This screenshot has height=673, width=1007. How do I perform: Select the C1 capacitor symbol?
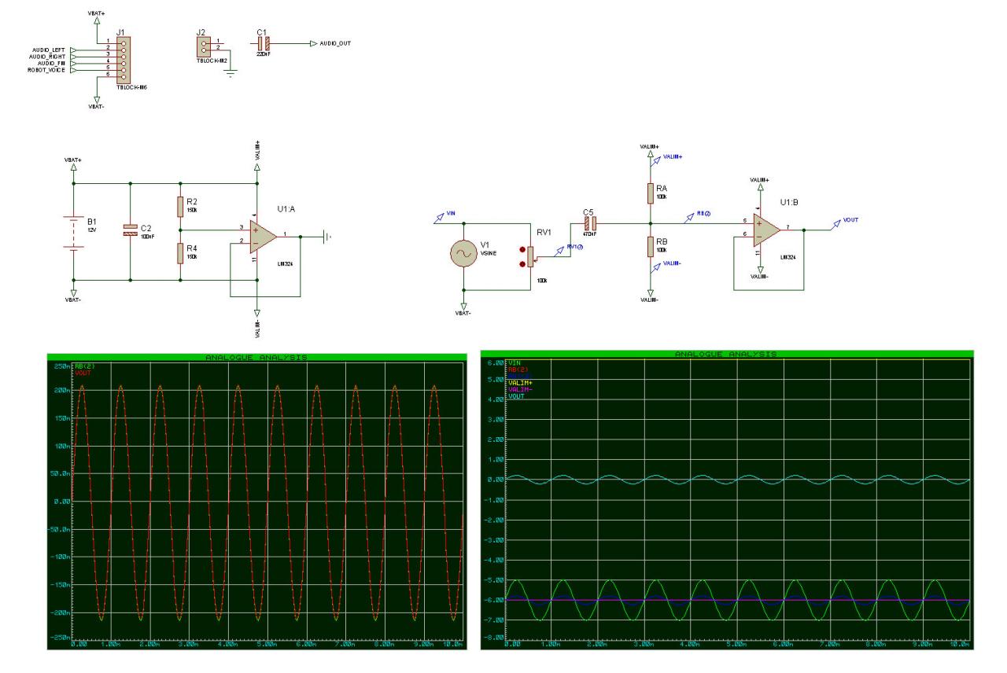click(x=264, y=43)
